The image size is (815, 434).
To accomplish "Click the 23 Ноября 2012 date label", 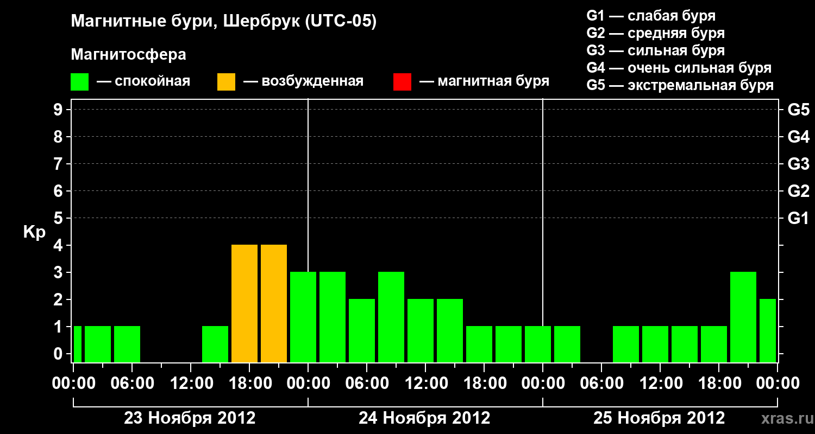I will pos(190,418).
